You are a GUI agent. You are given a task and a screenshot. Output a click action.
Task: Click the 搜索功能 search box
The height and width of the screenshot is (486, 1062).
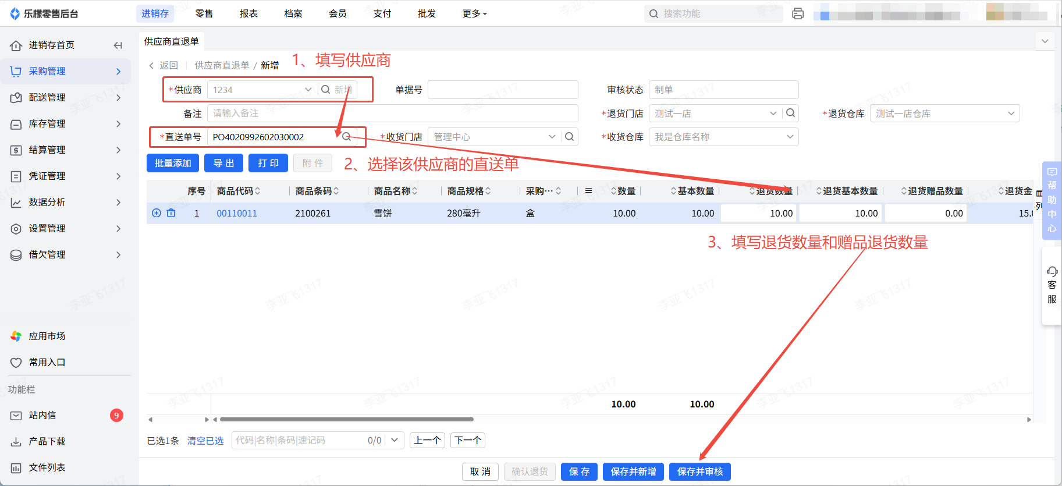pos(713,13)
